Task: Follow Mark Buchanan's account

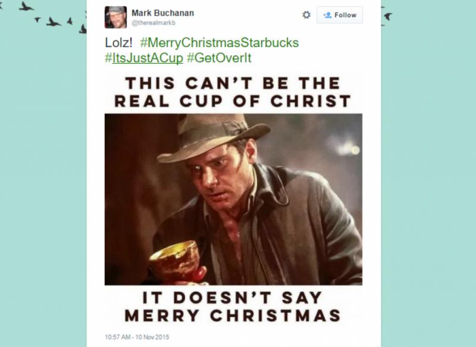Action: click(x=340, y=15)
